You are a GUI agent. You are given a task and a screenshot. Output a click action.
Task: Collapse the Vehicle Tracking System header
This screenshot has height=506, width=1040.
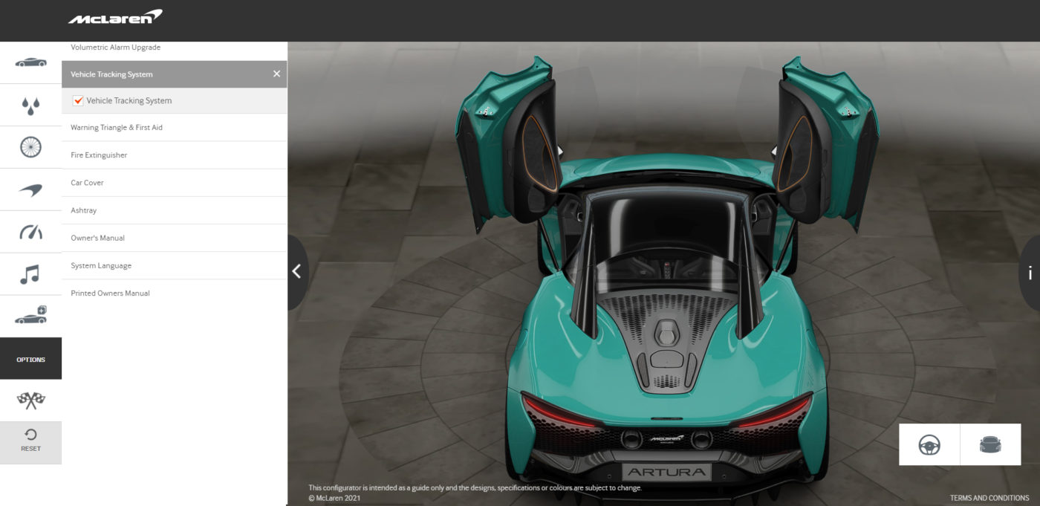tap(174, 74)
